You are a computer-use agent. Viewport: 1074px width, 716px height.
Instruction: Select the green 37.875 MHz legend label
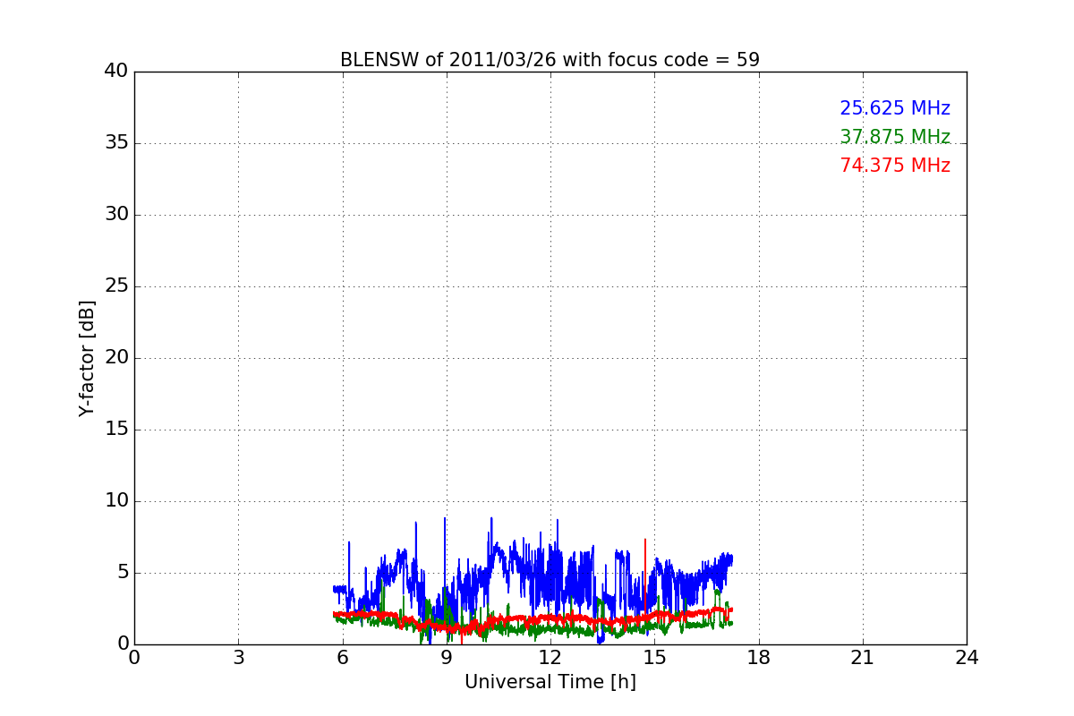pos(895,137)
